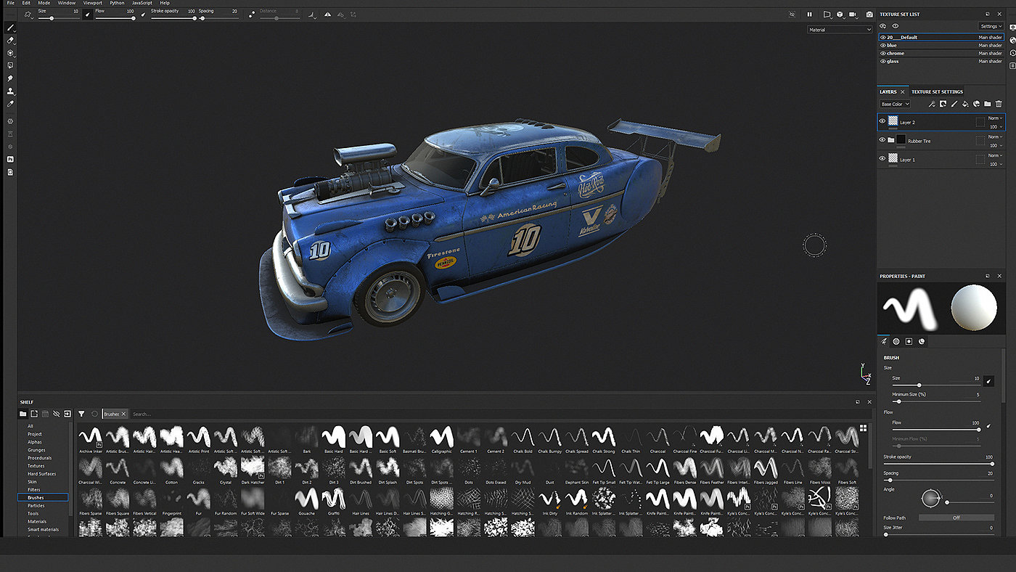Hide the Rubber Tire layer
Image resolution: width=1016 pixels, height=572 pixels.
(882, 140)
